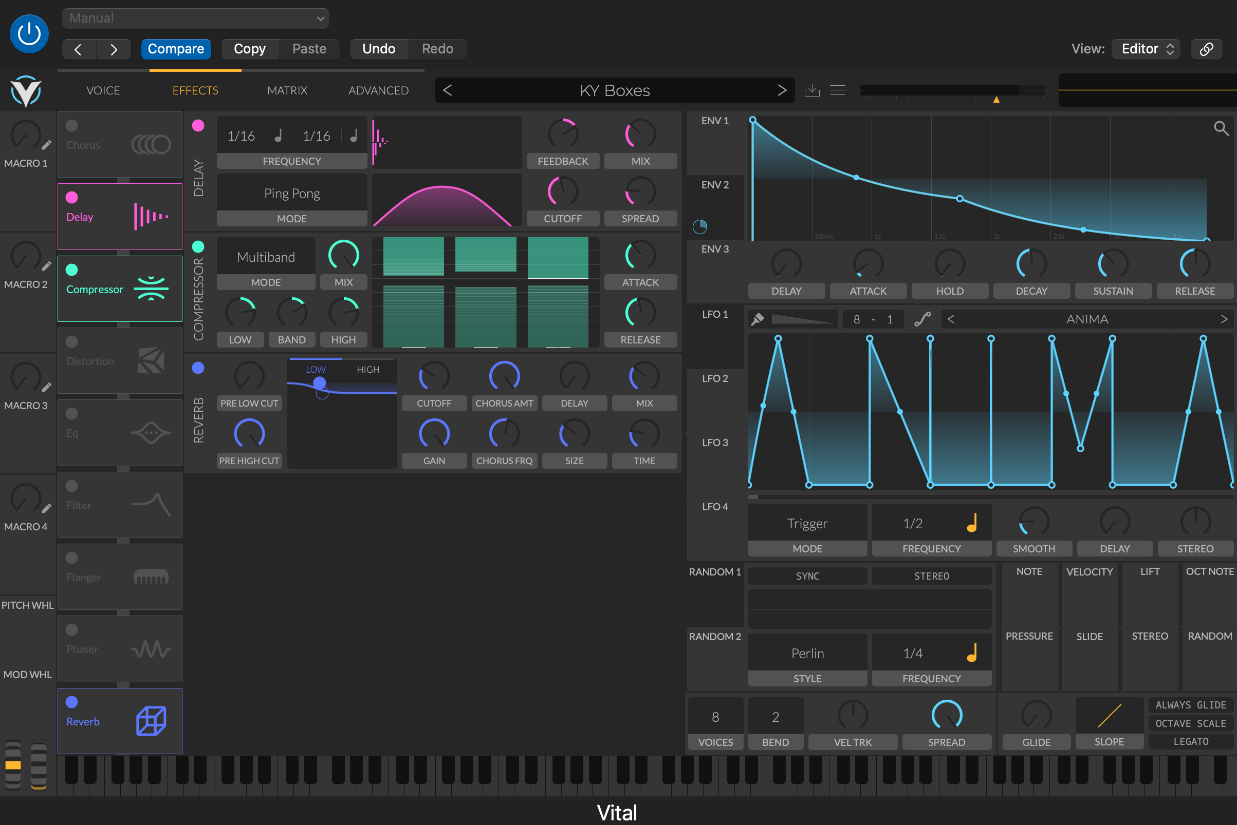Open the compressor Multiband mode selector

266,257
